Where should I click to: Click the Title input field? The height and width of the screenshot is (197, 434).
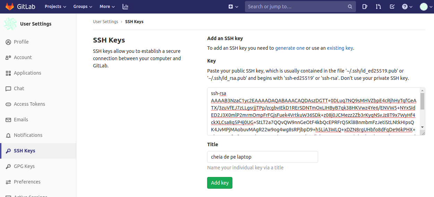(262, 157)
